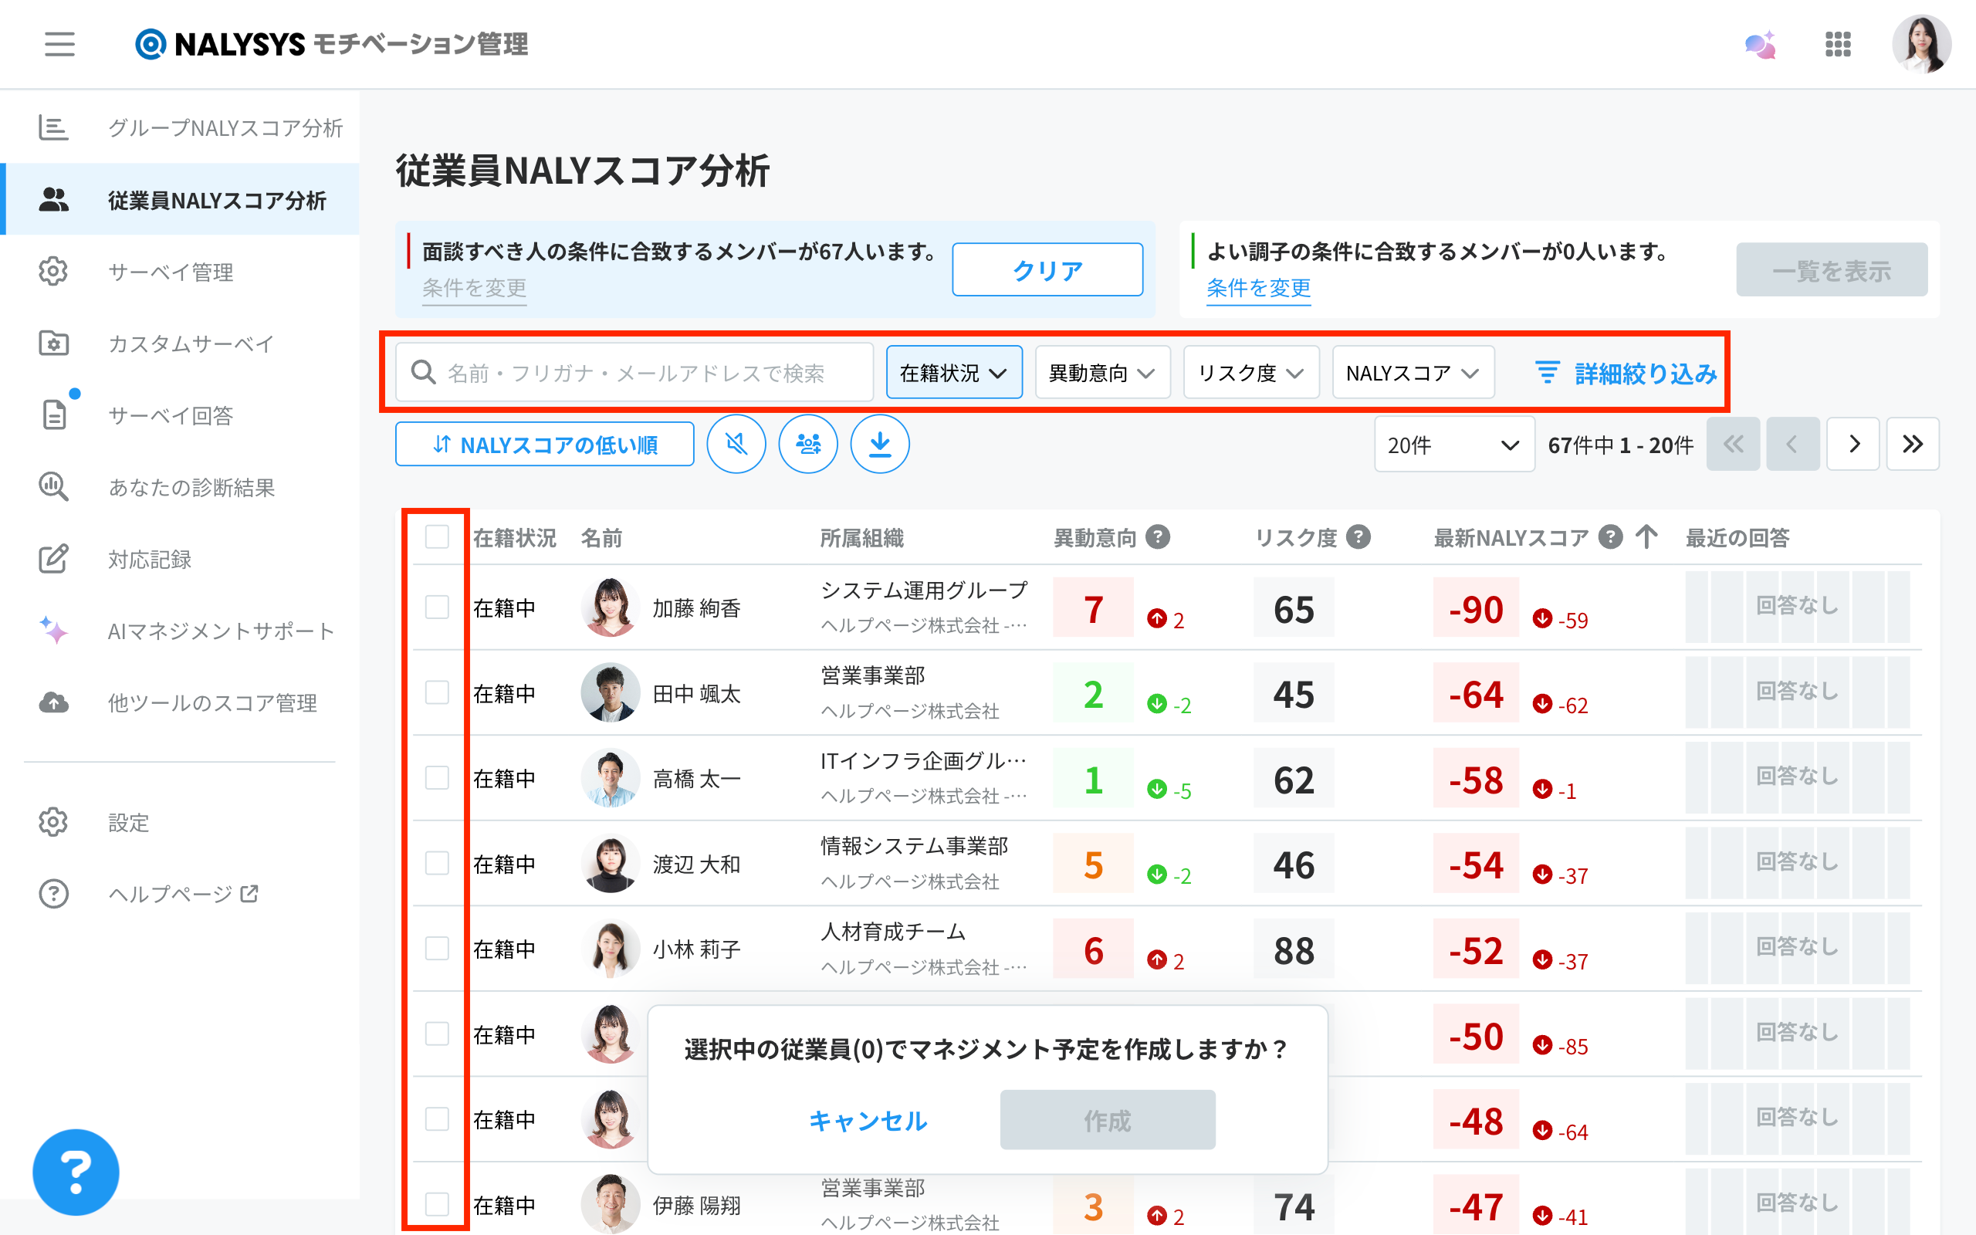Viewport: 1976px width, 1235px height.
Task: Click キャンセル in the dialog
Action: (x=867, y=1121)
